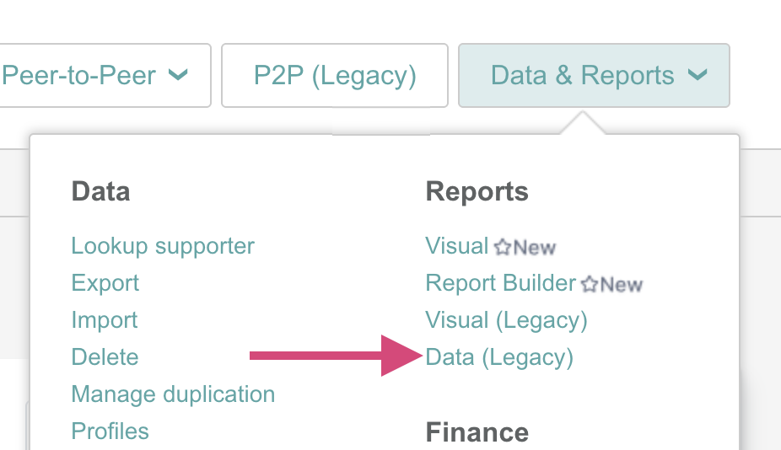Expand the Peer-to-Peer chevron arrow

click(x=178, y=75)
